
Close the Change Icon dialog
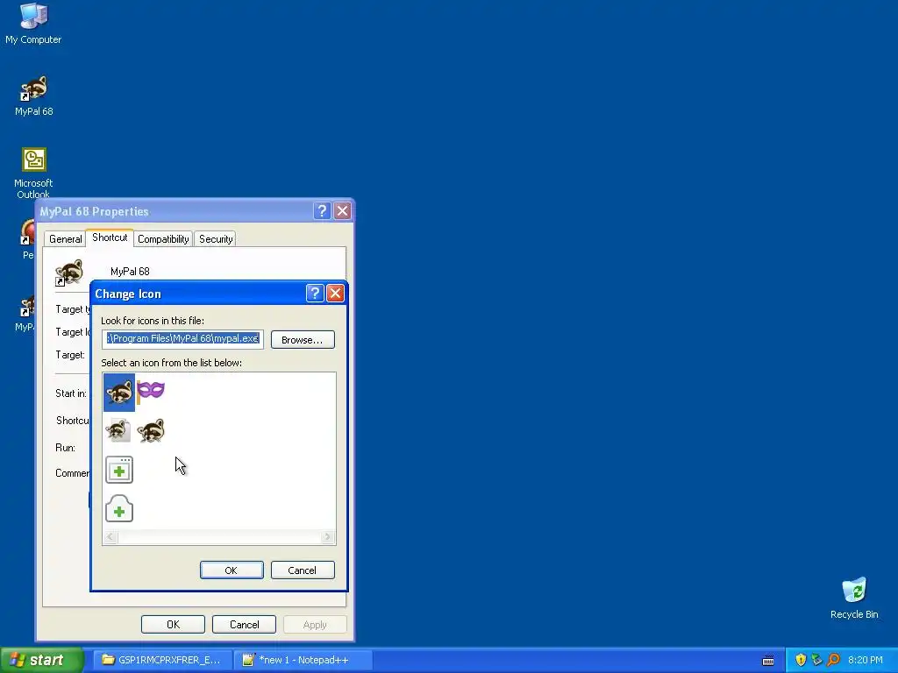pos(335,293)
